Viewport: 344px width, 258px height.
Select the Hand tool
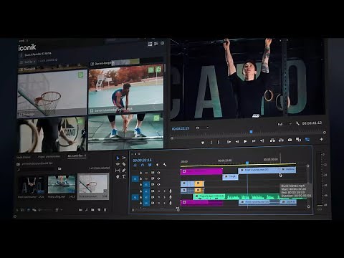click(118, 177)
